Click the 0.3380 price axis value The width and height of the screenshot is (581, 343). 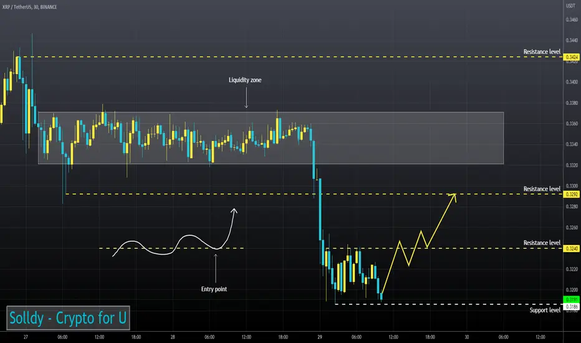[572, 103]
